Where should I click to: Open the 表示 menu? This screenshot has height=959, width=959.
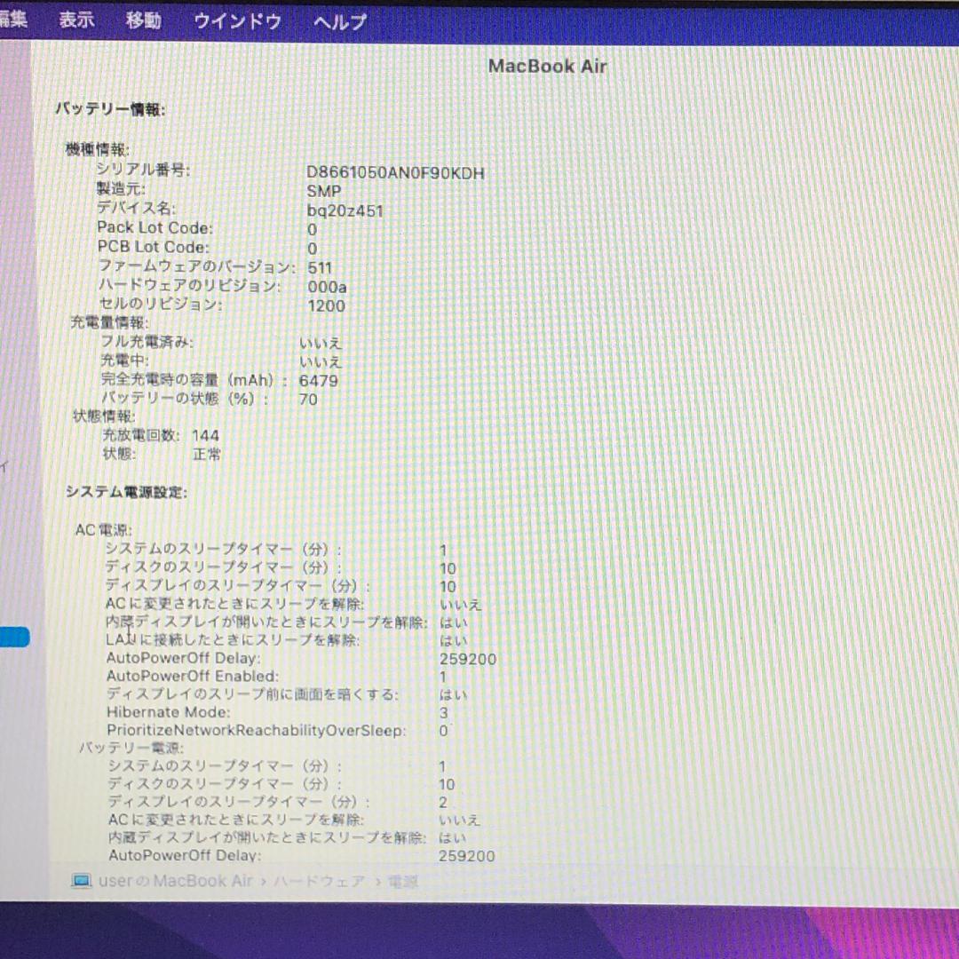(x=76, y=20)
